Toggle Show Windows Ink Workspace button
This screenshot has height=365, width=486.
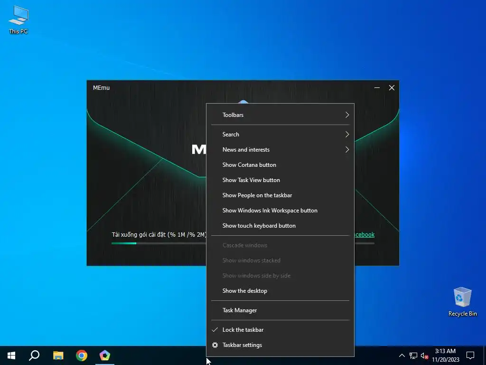[x=280, y=211]
